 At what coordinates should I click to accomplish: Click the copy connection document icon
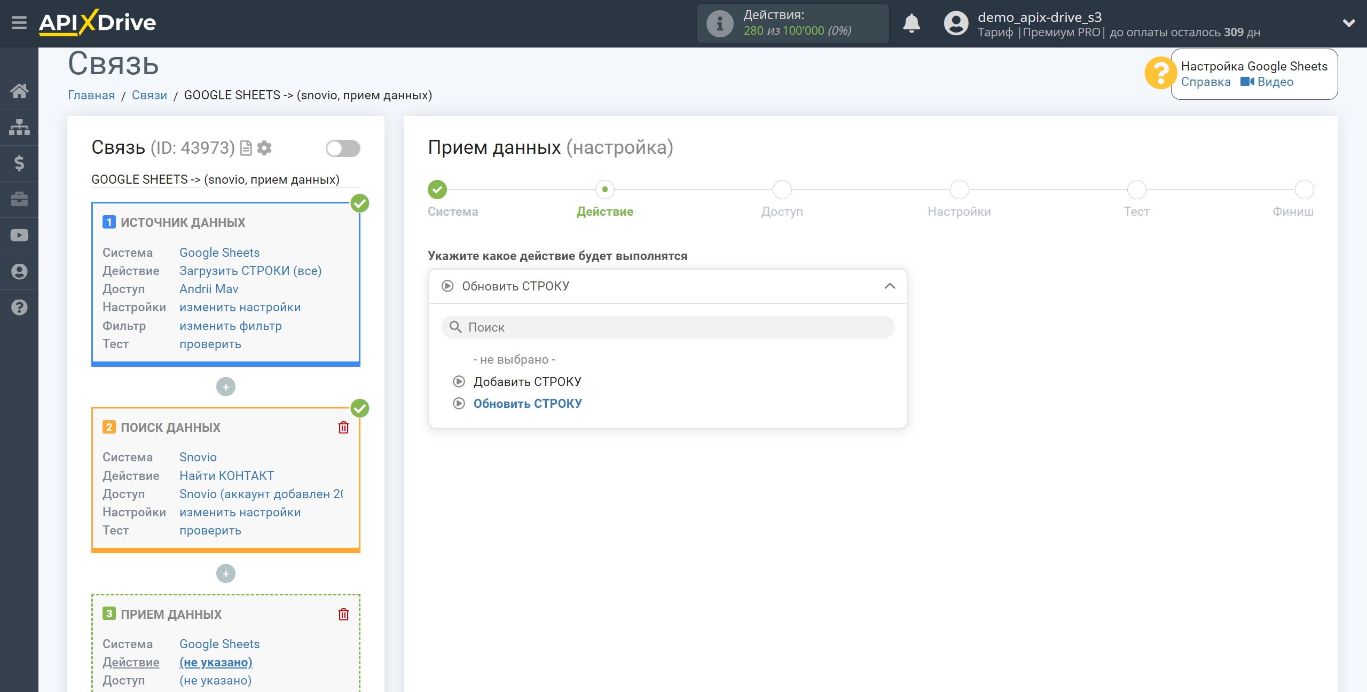tap(246, 148)
